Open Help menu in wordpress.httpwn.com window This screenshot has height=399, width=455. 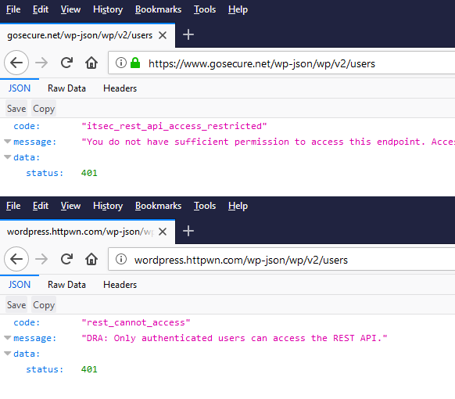[x=238, y=206]
